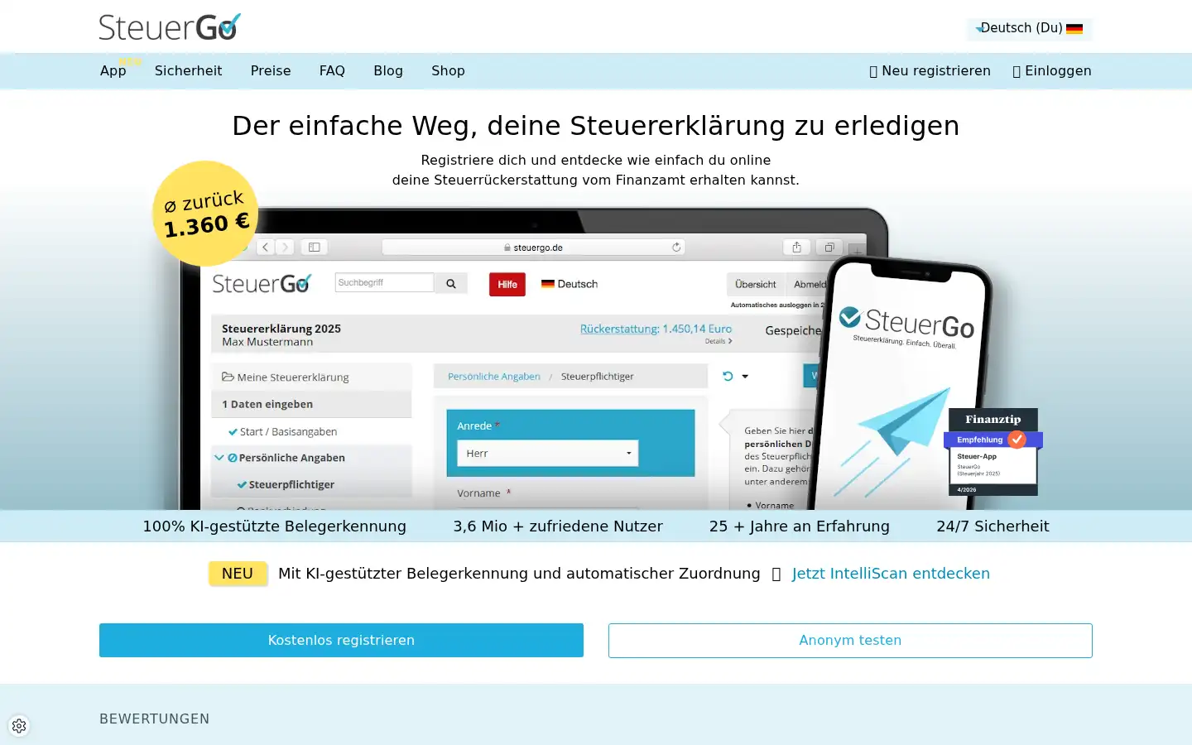1192x745 pixels.
Task: Click the German flag icon in header
Action: (1074, 28)
